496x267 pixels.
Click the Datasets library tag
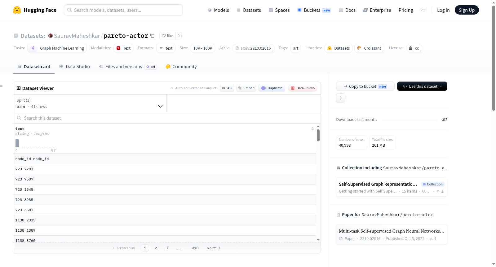point(339,48)
